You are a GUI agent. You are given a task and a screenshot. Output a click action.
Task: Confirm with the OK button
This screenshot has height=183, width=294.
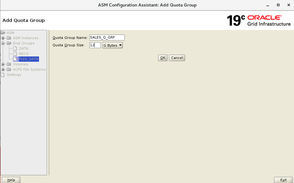[163, 58]
